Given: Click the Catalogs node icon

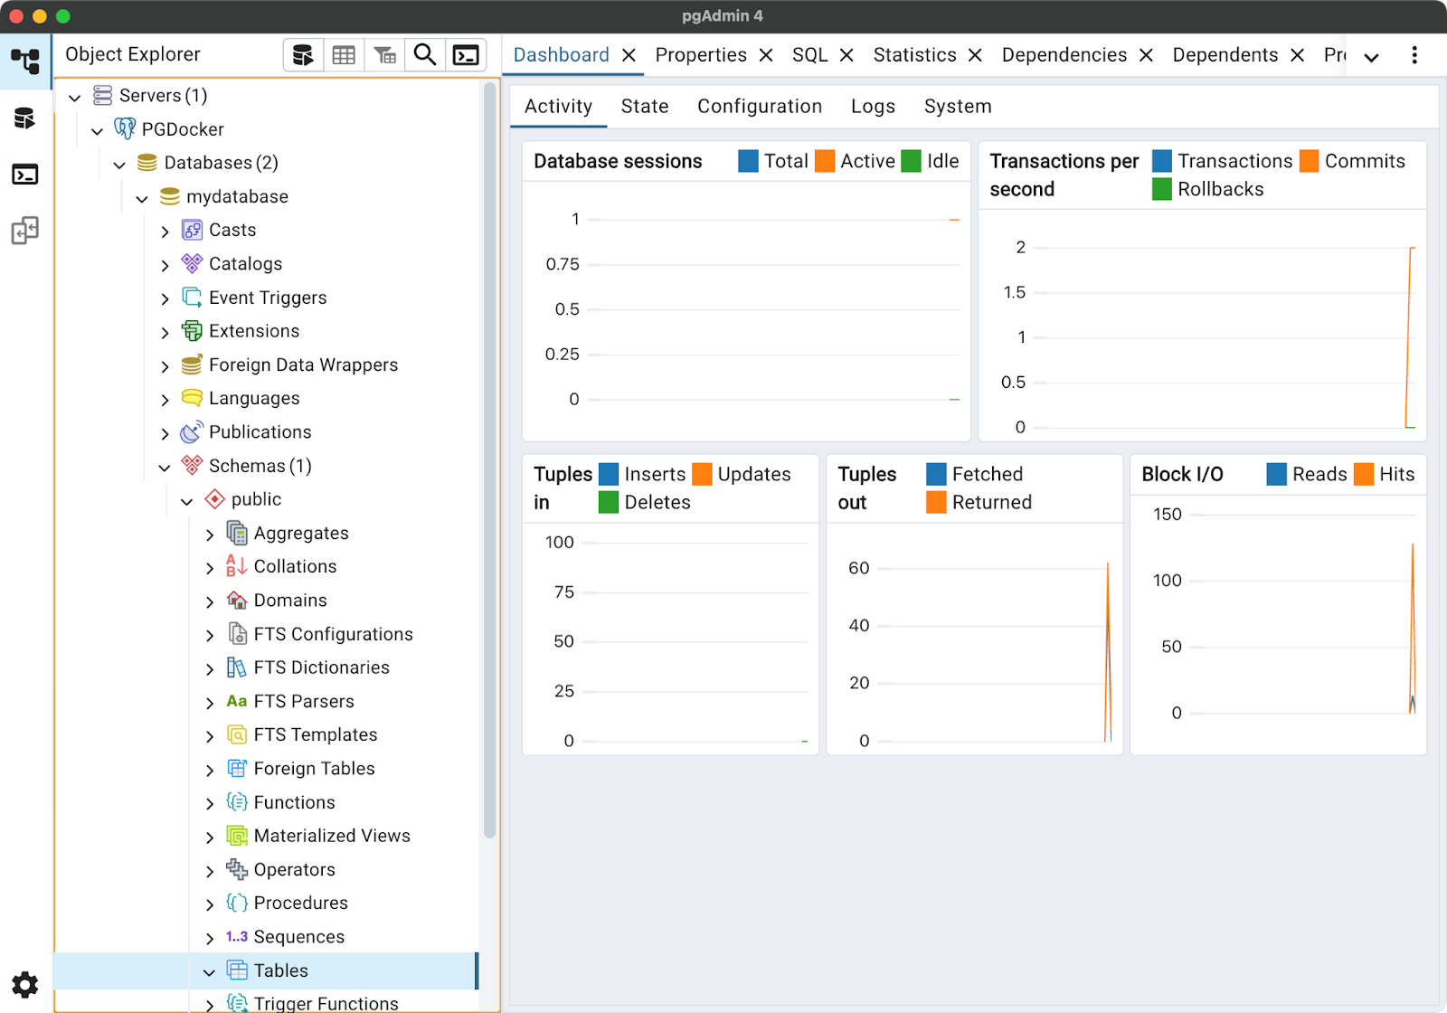Looking at the screenshot, I should 192,263.
